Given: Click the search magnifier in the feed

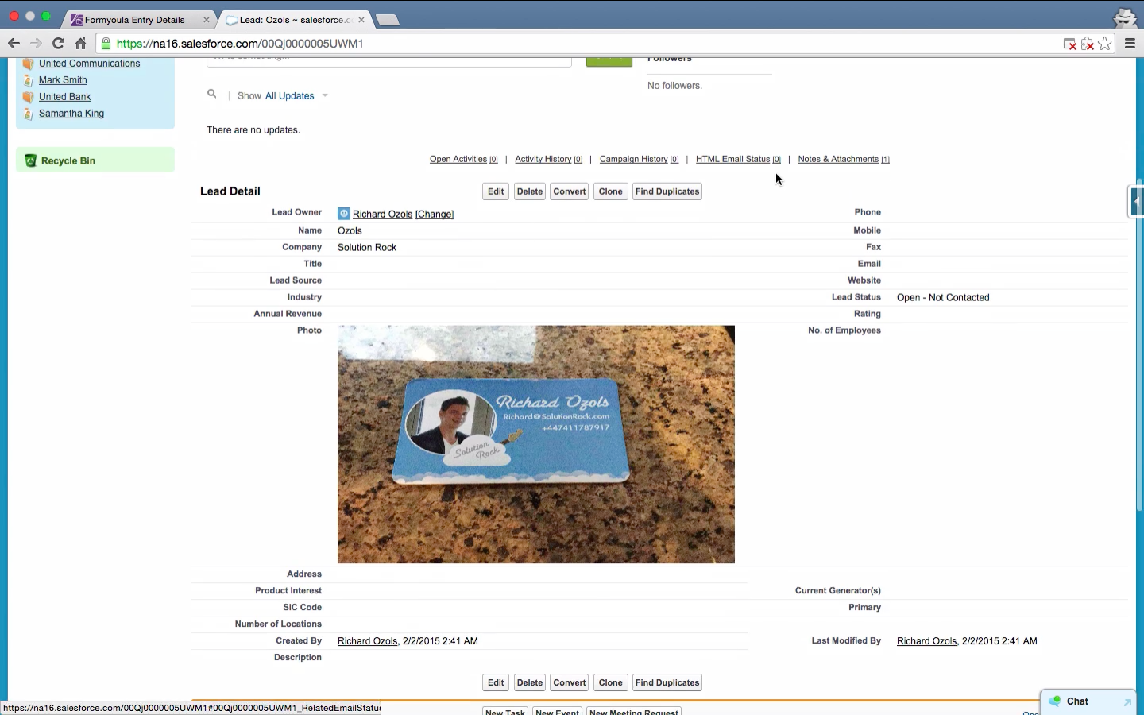Looking at the screenshot, I should [x=212, y=94].
